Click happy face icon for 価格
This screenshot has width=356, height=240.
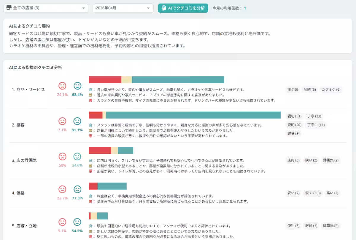click(x=77, y=189)
